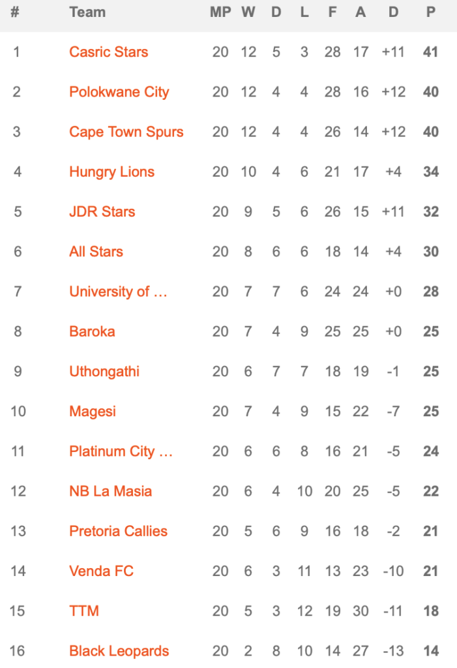Select the Baroka team link
Screen dimensions: 457x668
point(92,331)
